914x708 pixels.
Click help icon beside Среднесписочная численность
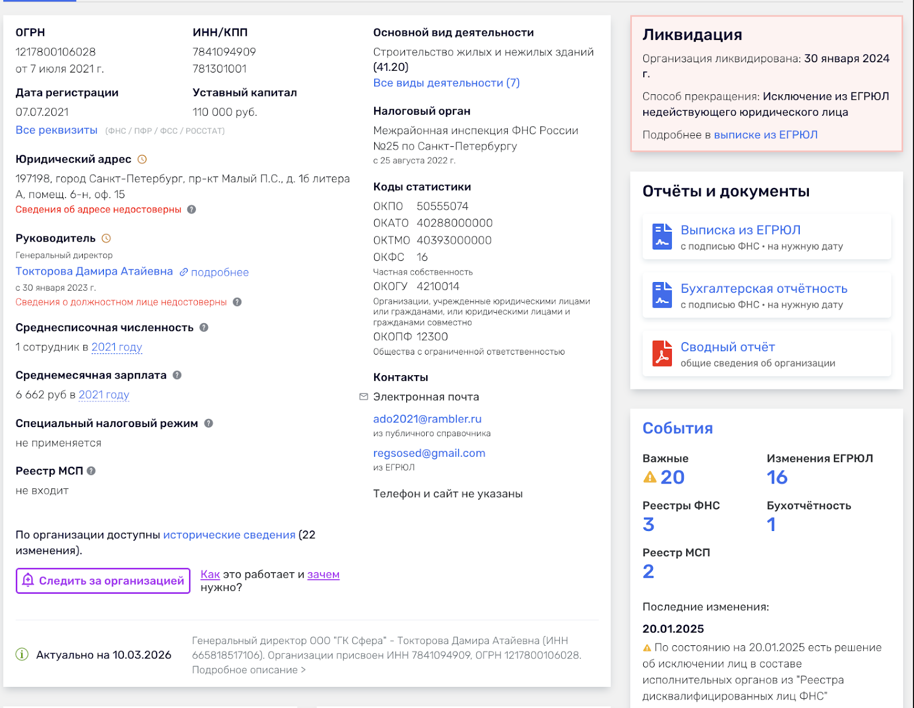click(204, 328)
